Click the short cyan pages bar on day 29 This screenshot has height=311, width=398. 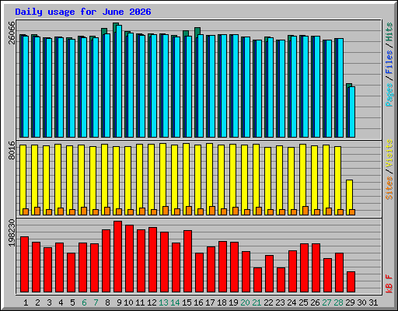tap(352, 112)
